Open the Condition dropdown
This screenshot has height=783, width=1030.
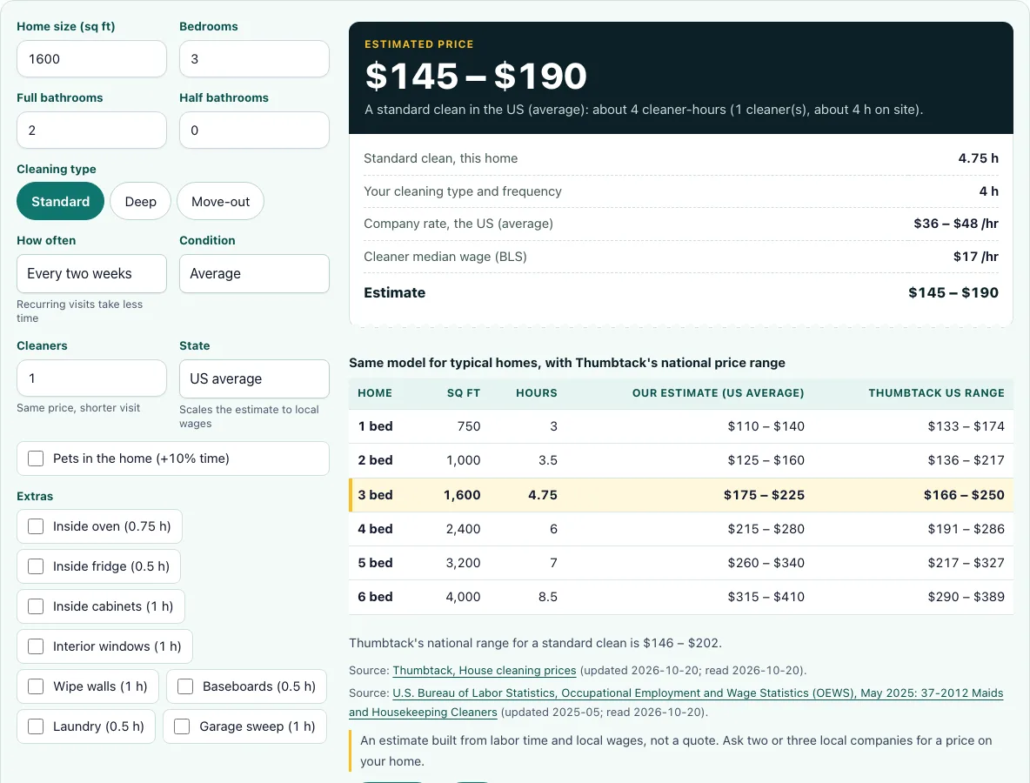pos(254,273)
